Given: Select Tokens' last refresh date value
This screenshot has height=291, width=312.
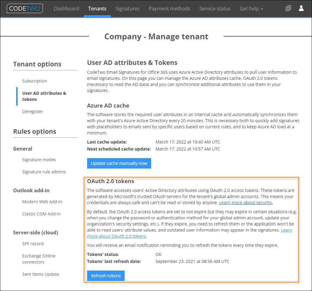Looking at the screenshot, I should 192,261.
